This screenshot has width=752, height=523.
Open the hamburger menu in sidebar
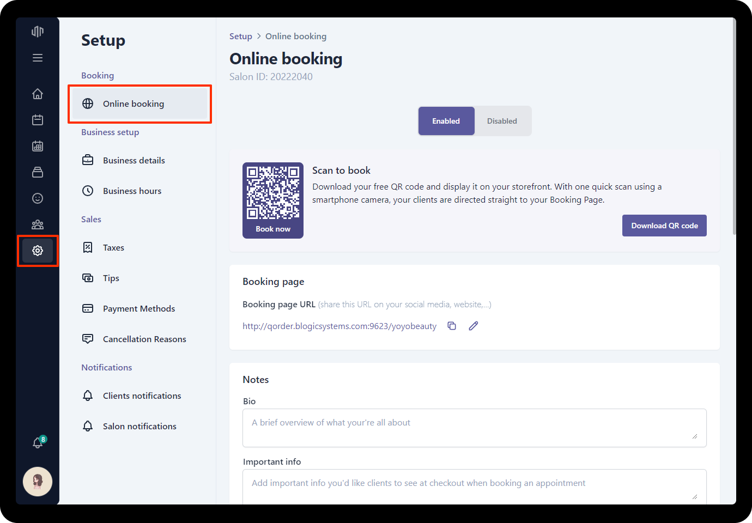pos(38,58)
